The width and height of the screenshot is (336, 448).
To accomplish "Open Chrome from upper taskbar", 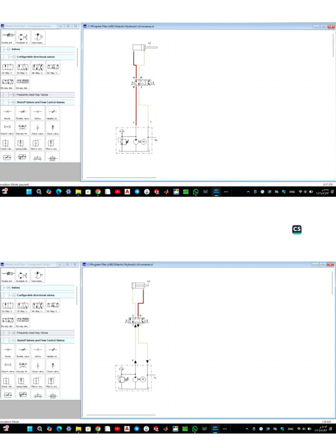I will pyautogui.click(x=98, y=192).
